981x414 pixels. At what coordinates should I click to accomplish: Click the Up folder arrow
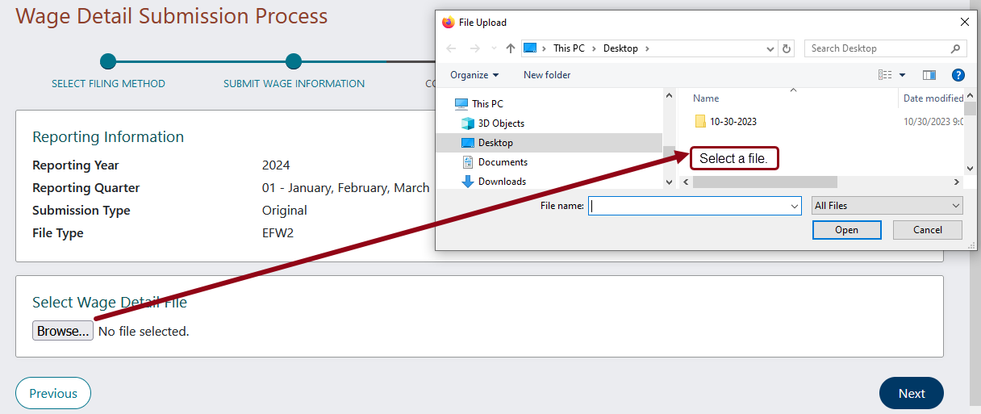tap(510, 48)
